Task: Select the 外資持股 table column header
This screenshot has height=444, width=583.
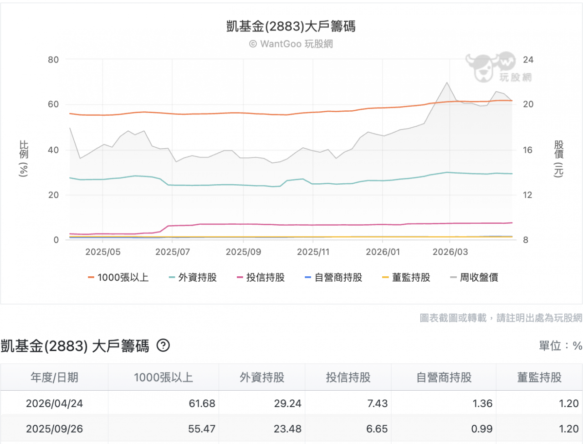Action: (262, 377)
